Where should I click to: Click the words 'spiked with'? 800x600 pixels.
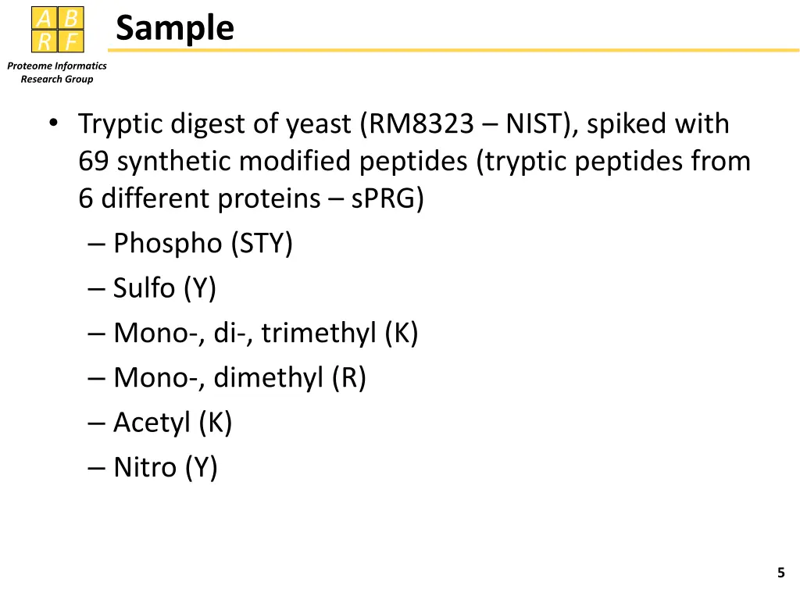click(658, 124)
